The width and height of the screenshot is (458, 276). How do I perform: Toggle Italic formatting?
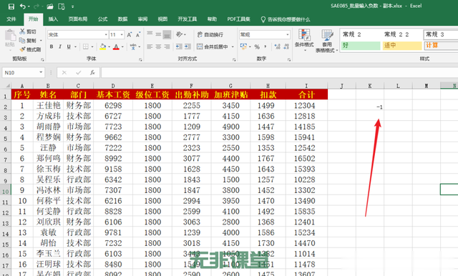(60, 46)
